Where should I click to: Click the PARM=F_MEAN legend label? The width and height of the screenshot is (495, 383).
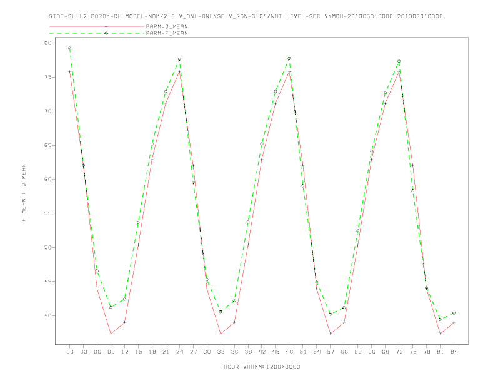(167, 33)
